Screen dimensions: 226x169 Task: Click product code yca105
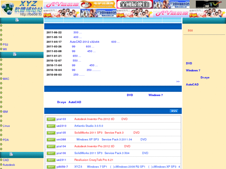(61, 133)
